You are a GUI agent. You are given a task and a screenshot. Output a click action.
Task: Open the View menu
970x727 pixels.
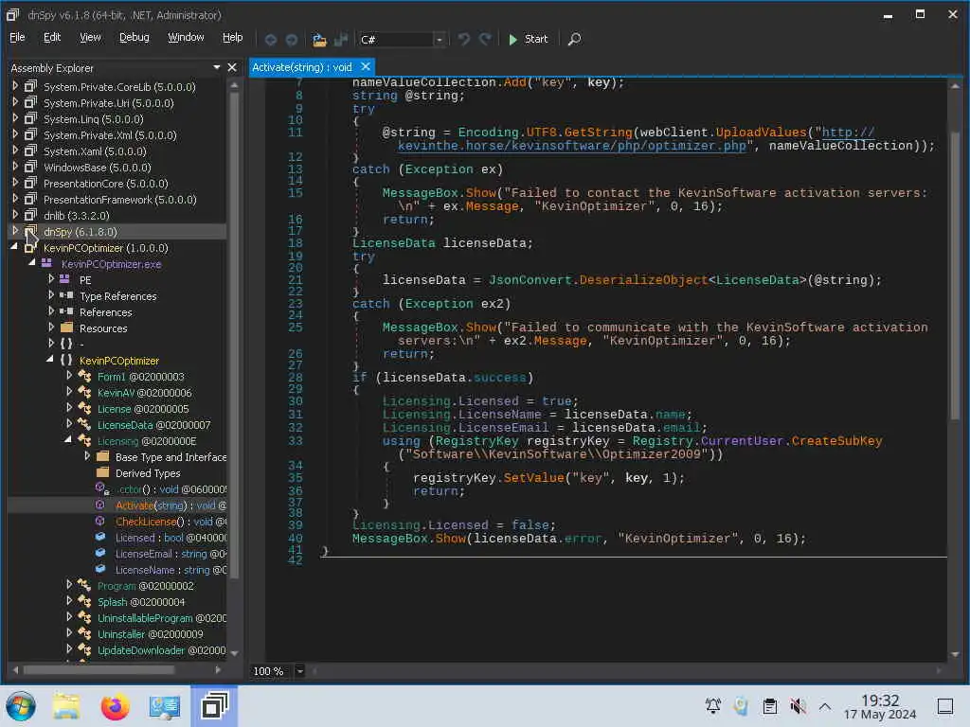[90, 37]
